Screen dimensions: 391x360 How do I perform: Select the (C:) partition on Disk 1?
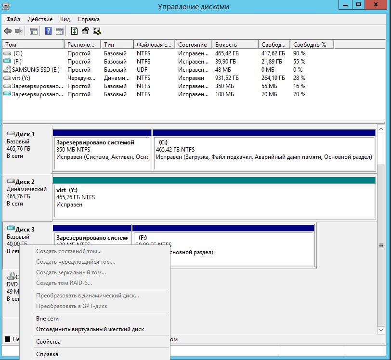tap(263, 153)
